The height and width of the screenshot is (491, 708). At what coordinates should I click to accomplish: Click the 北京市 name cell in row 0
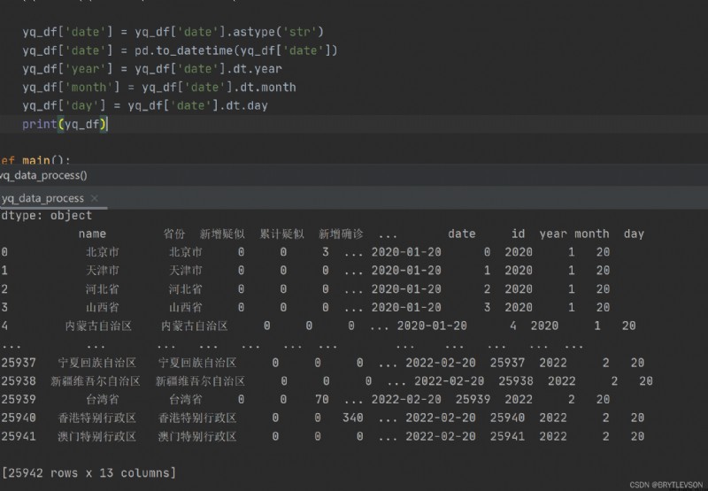(103, 252)
